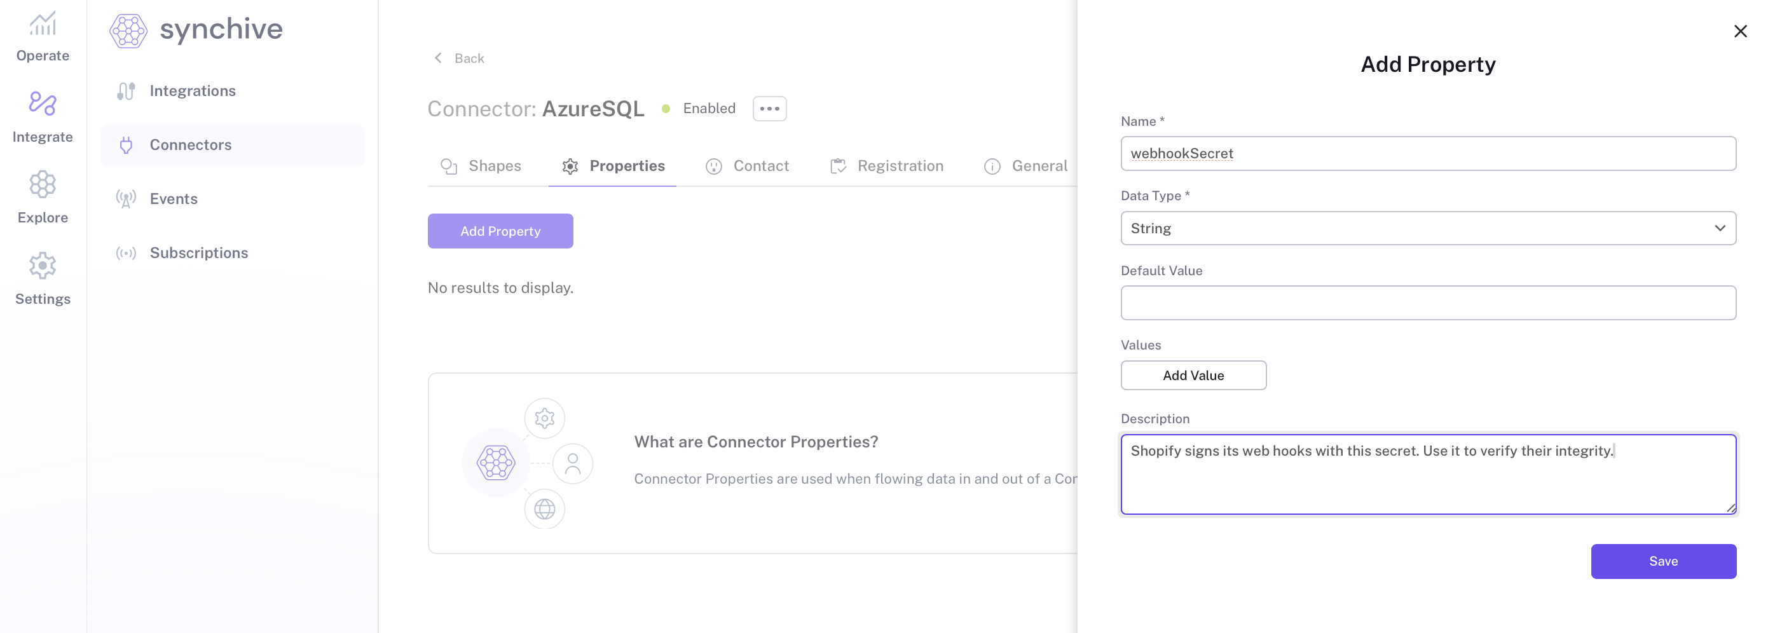1775x633 pixels.
Task: Save the new property
Action: (x=1662, y=561)
